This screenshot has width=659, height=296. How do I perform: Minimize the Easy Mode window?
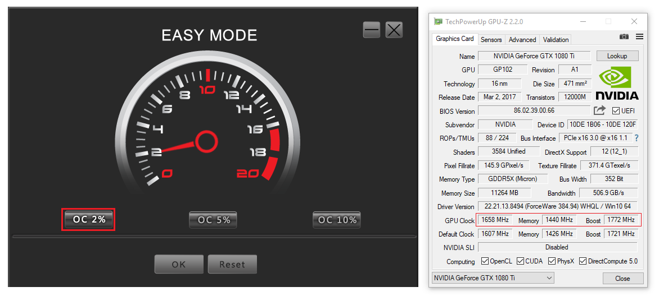pyautogui.click(x=372, y=30)
